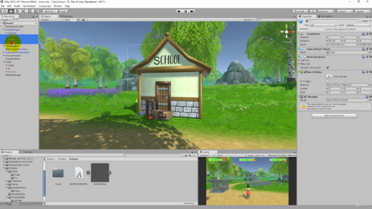Open Script object picker circle

pos(370,100)
